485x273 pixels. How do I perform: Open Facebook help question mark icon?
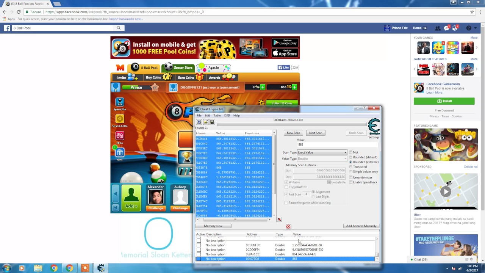[x=469, y=28]
